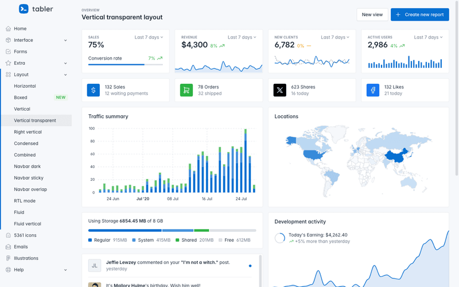The height and width of the screenshot is (287, 459).
Task: Expand the Extra menu chevron
Action: coord(65,63)
